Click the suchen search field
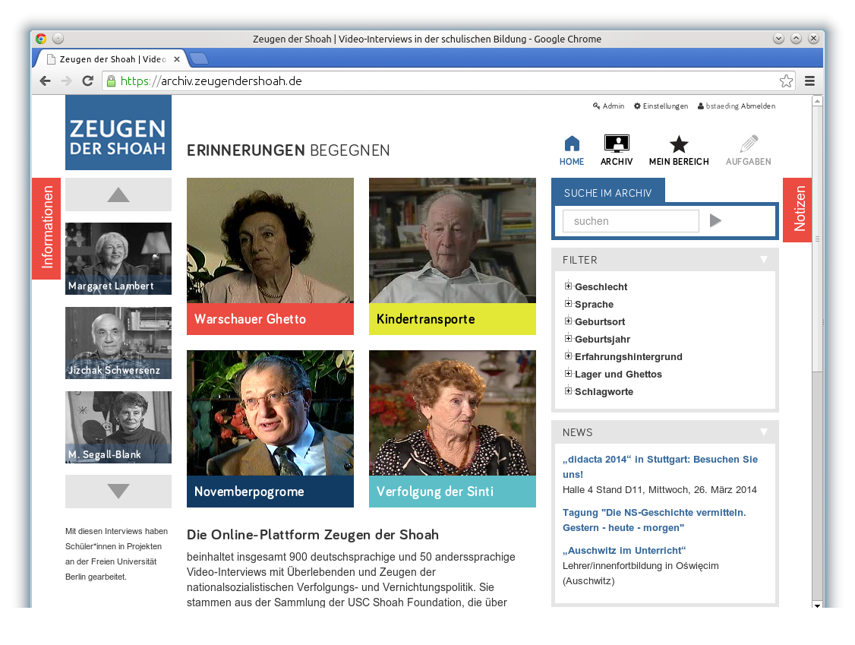This screenshot has width=855, height=645. click(x=631, y=221)
